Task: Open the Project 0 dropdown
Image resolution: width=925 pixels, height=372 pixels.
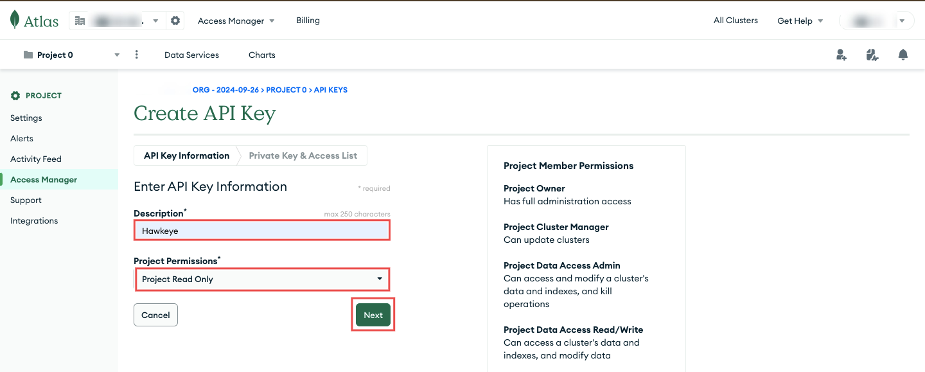Action: (116, 55)
